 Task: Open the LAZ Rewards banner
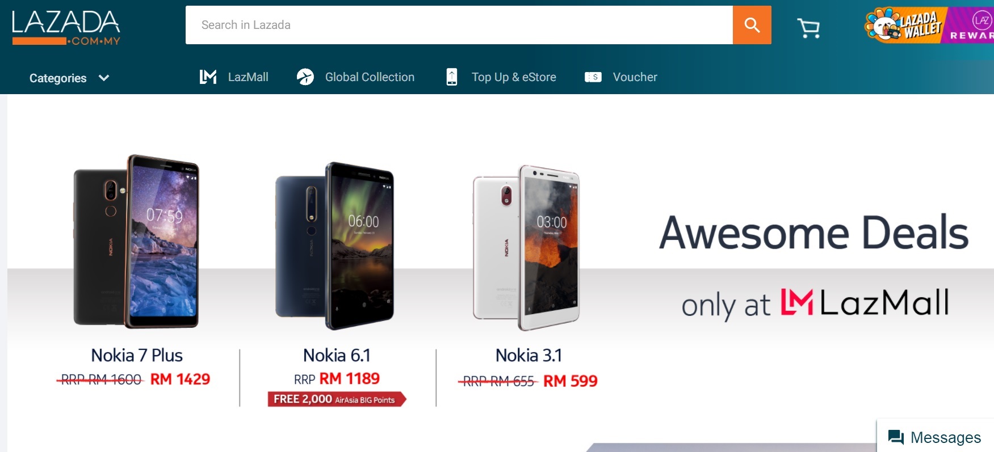click(x=970, y=25)
